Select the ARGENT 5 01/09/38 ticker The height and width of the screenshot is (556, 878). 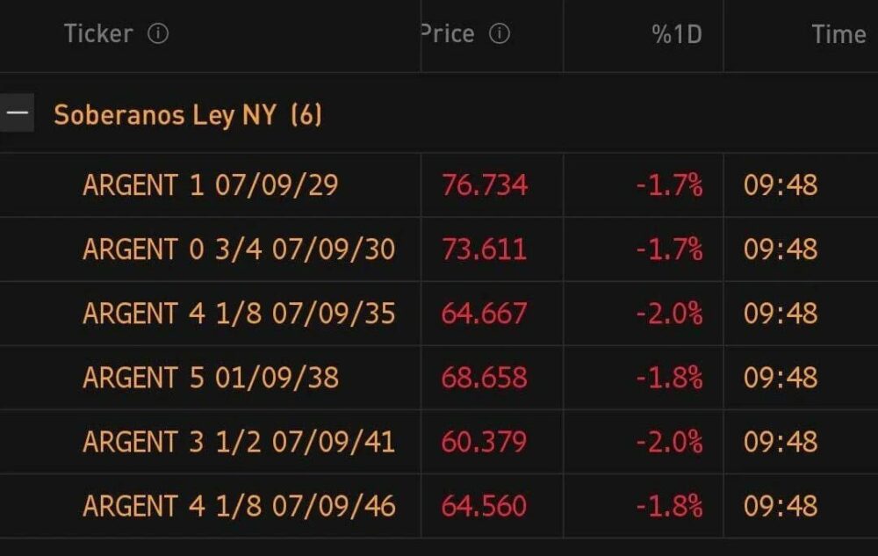coord(210,378)
